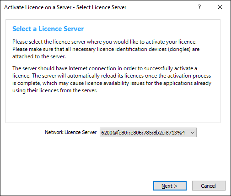Click the text 'using their licences from the server'
The width and height of the screenshot is (231, 196).
[55, 90]
